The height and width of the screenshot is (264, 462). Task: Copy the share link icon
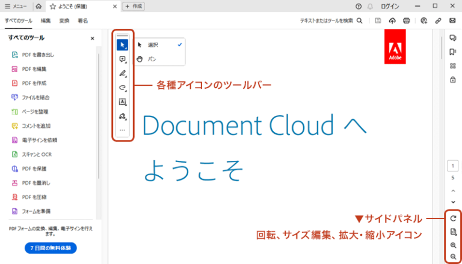pos(438,20)
